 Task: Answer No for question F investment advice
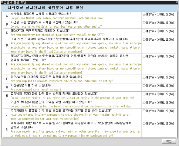(x=165, y=77)
